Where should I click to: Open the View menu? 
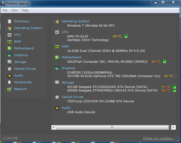(15, 10)
